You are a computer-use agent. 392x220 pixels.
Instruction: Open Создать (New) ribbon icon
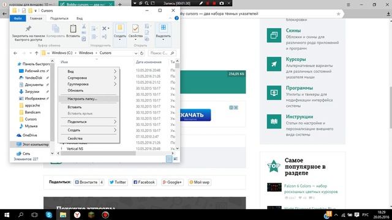(120, 28)
